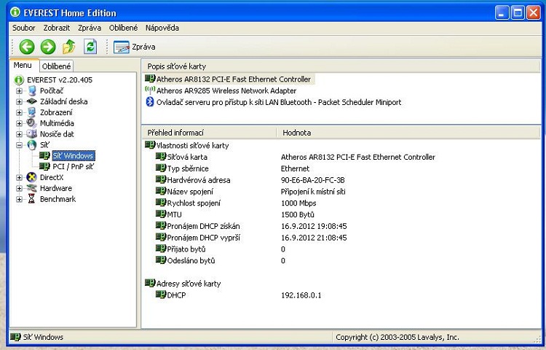Select Atheros AR8132 PCI-E Fast Ethernet Controller
Image resolution: width=546 pixels, height=350 pixels.
(x=233, y=79)
